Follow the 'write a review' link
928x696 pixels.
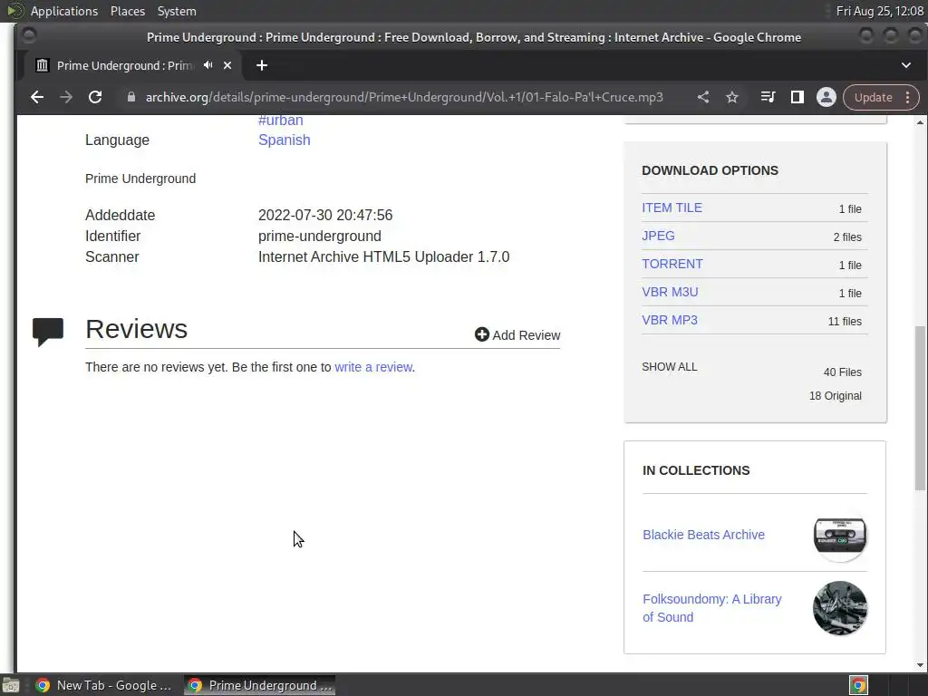pyautogui.click(x=372, y=367)
